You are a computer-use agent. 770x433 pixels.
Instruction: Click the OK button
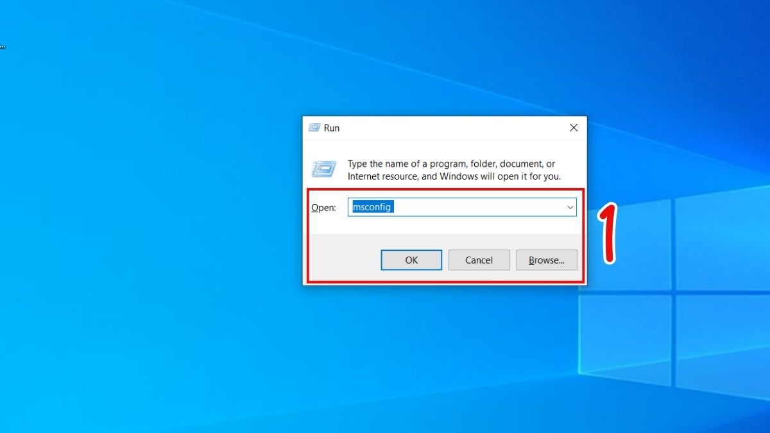click(411, 260)
